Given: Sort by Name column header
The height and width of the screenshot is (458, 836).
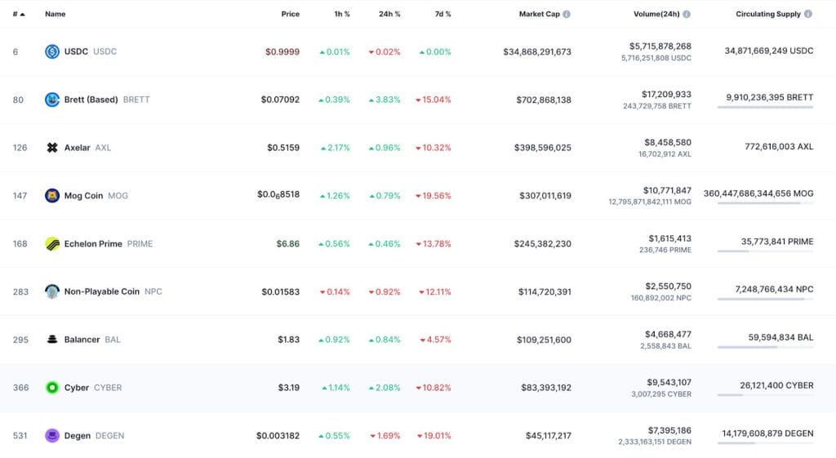Looking at the screenshot, I should [x=56, y=14].
